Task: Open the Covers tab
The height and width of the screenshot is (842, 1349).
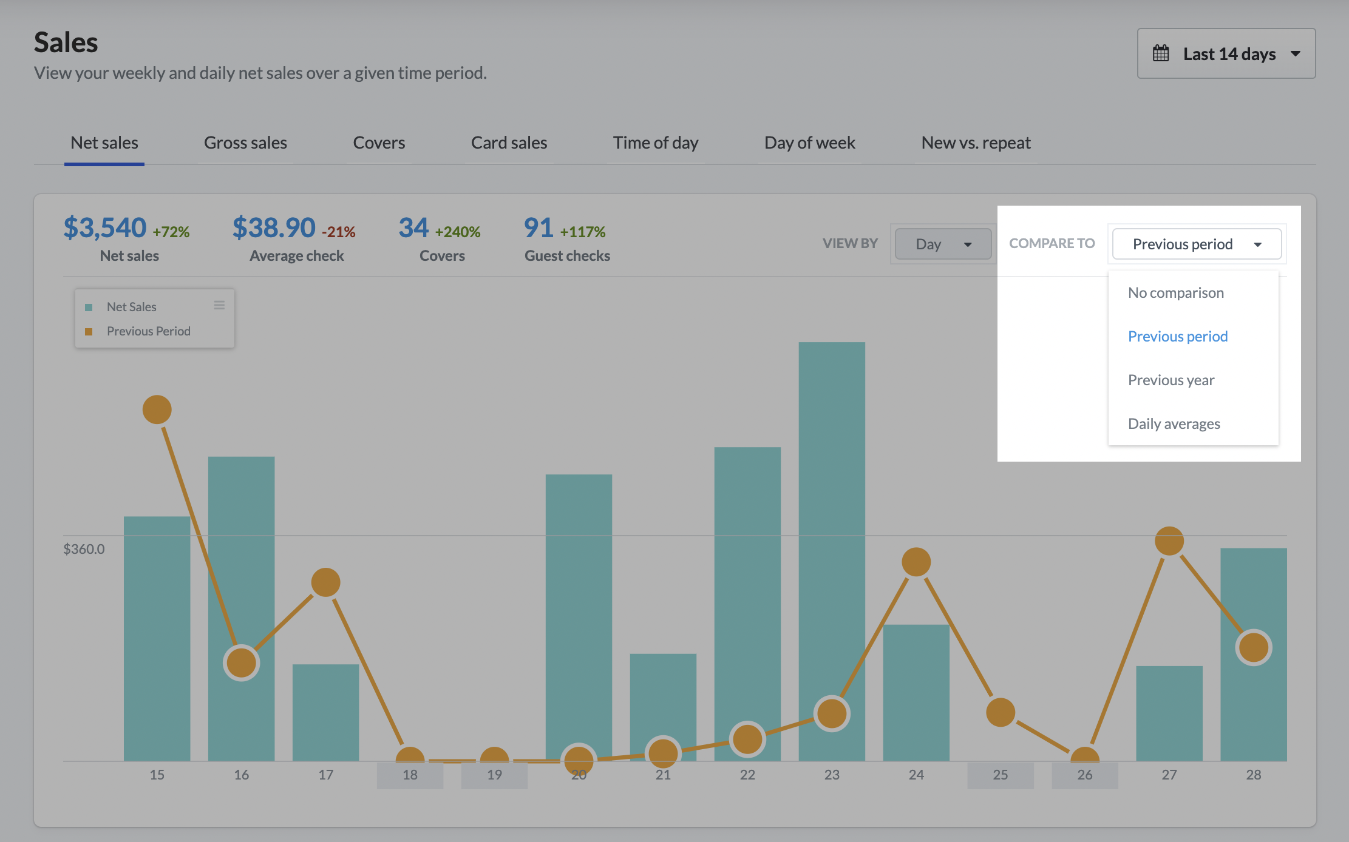Action: [379, 143]
